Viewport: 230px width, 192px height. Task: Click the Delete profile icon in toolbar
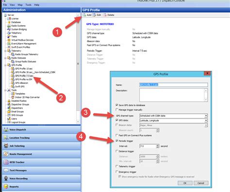click(105, 15)
